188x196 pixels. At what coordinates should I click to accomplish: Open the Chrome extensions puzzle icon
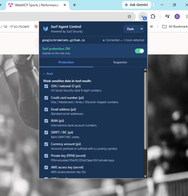pos(153,16)
